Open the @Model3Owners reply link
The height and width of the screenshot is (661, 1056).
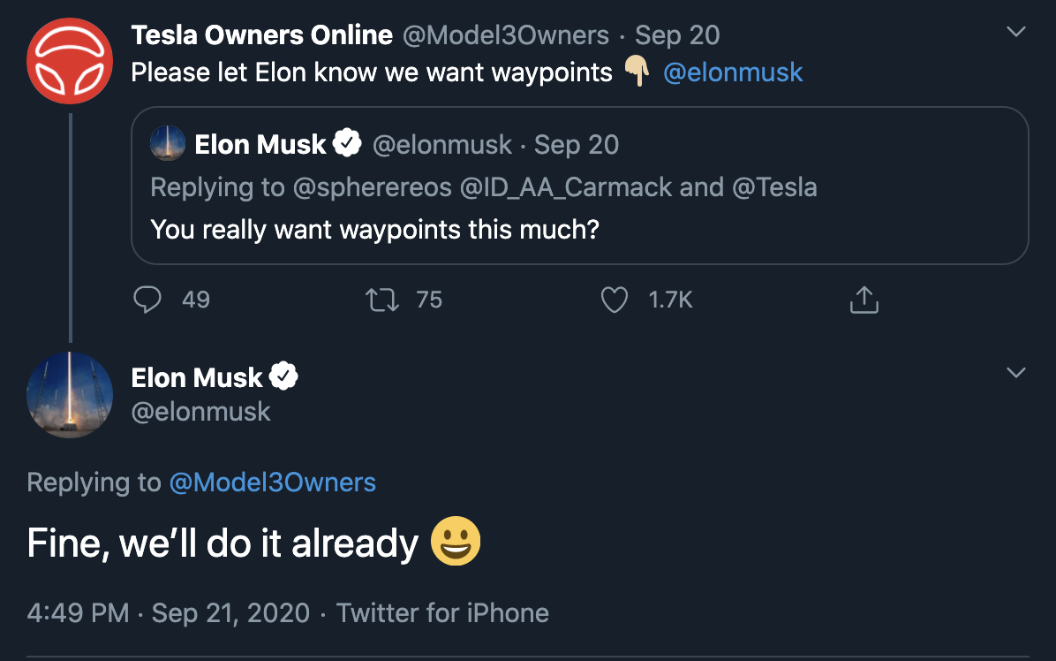[272, 482]
